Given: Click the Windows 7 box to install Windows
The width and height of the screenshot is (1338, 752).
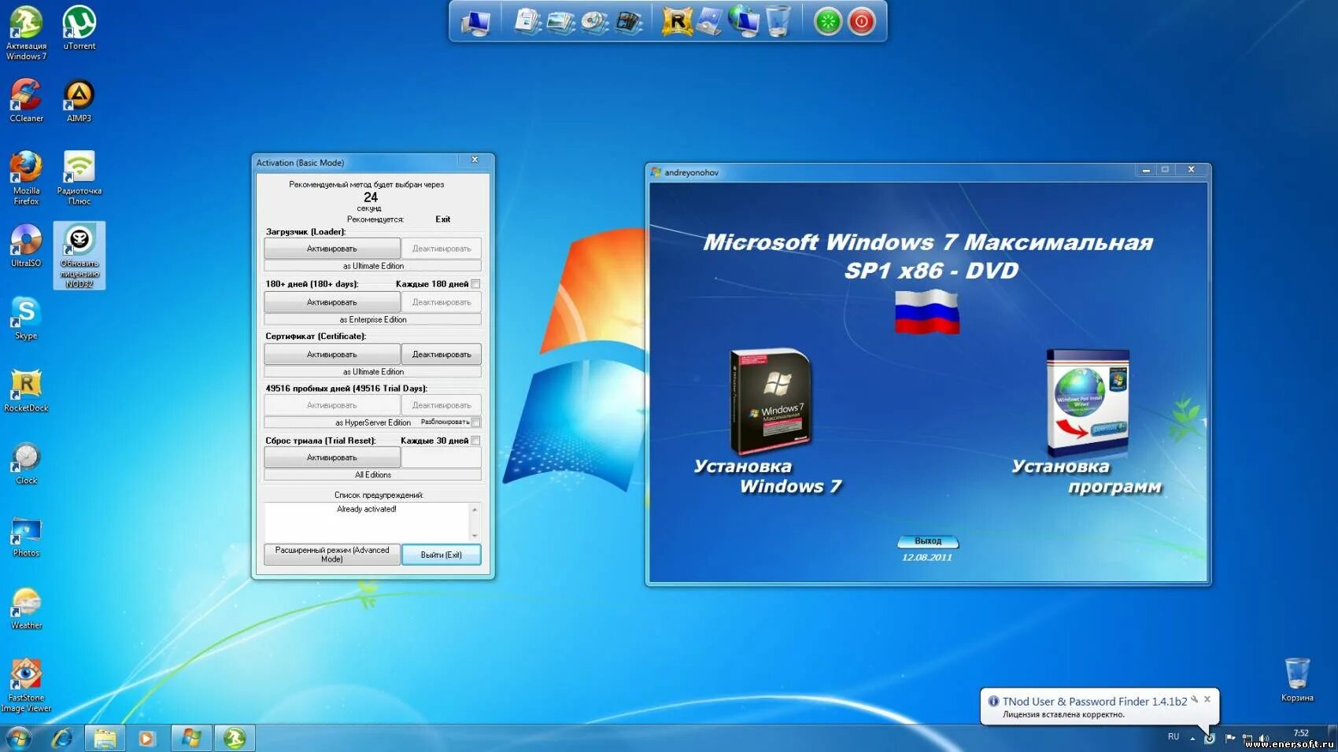Looking at the screenshot, I should (x=771, y=402).
